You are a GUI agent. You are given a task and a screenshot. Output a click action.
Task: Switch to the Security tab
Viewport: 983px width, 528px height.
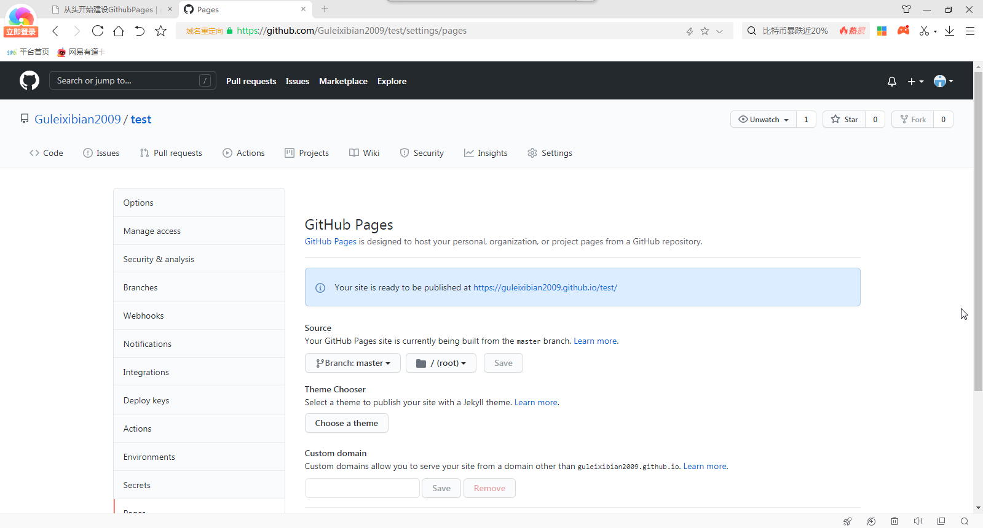click(422, 153)
